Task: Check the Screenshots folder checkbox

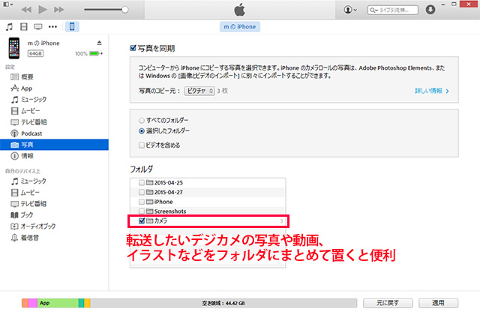Action: (x=142, y=211)
